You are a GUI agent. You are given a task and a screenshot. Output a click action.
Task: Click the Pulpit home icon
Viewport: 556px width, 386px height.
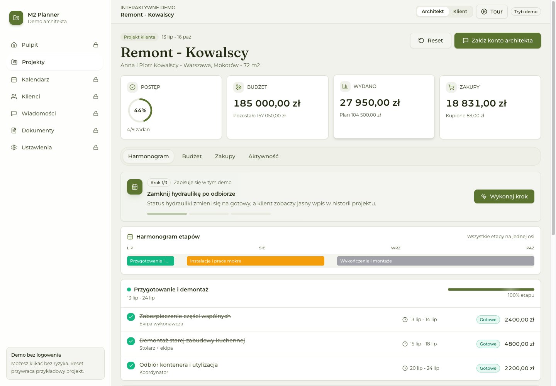coord(14,45)
